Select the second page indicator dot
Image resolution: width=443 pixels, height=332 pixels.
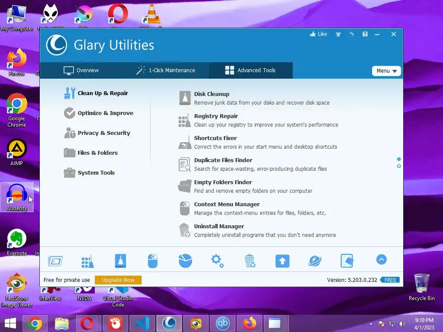(x=398, y=166)
